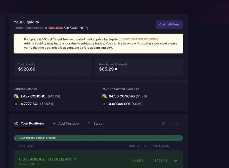Image resolution: width=229 pixels, height=168 pixels.
Task: Click the 24hr Fee / TVL column header
Action: (138, 146)
